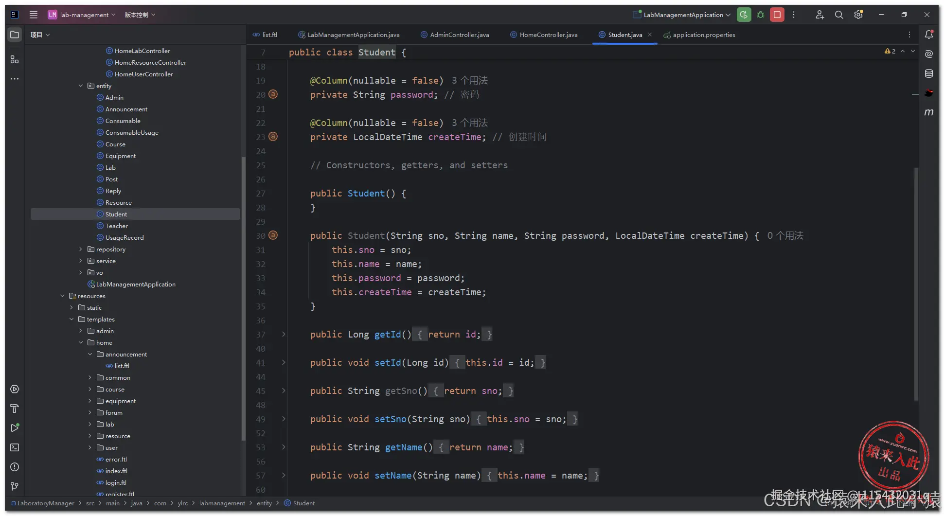
Task: Select Teacher entity in project tree
Action: point(116,226)
